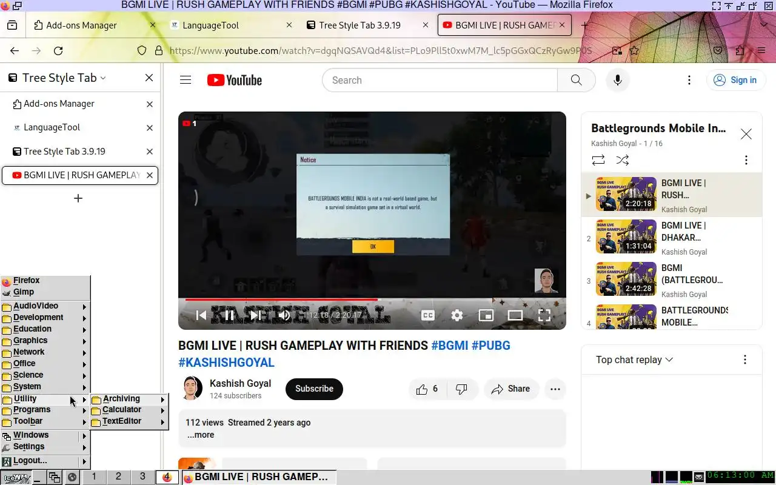Switch to the LanguageTool top tab

(230, 25)
